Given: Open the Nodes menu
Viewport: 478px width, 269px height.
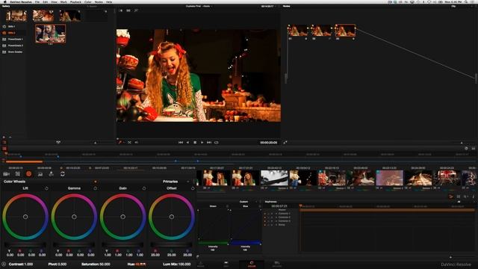Looking at the screenshot, I should coord(99,1).
